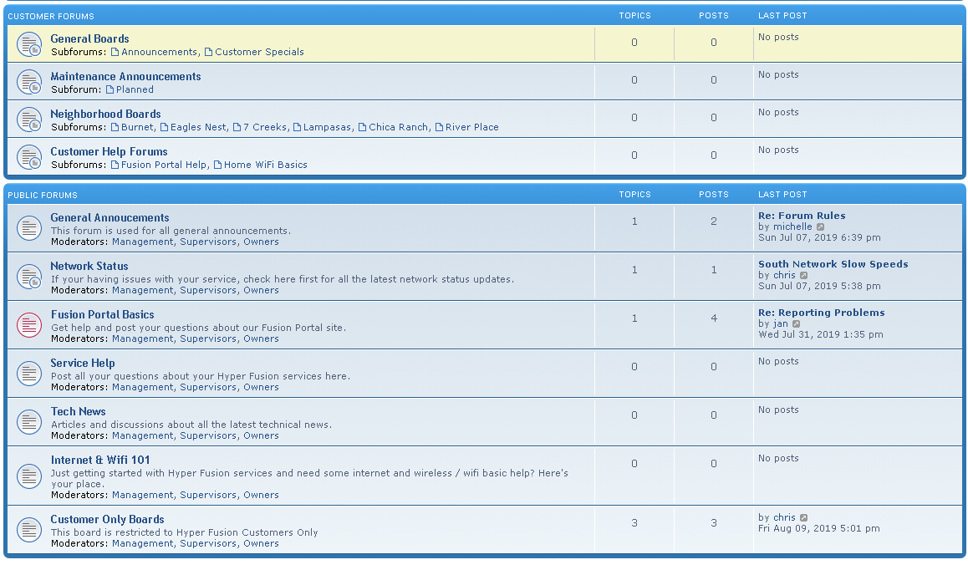Click the Network Status forum icon
The image size is (968, 570).
(x=29, y=277)
